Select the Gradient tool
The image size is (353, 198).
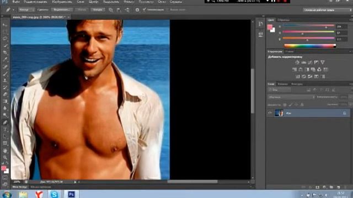tap(5, 101)
